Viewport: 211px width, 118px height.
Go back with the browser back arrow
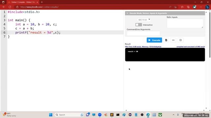(x=4, y=7)
